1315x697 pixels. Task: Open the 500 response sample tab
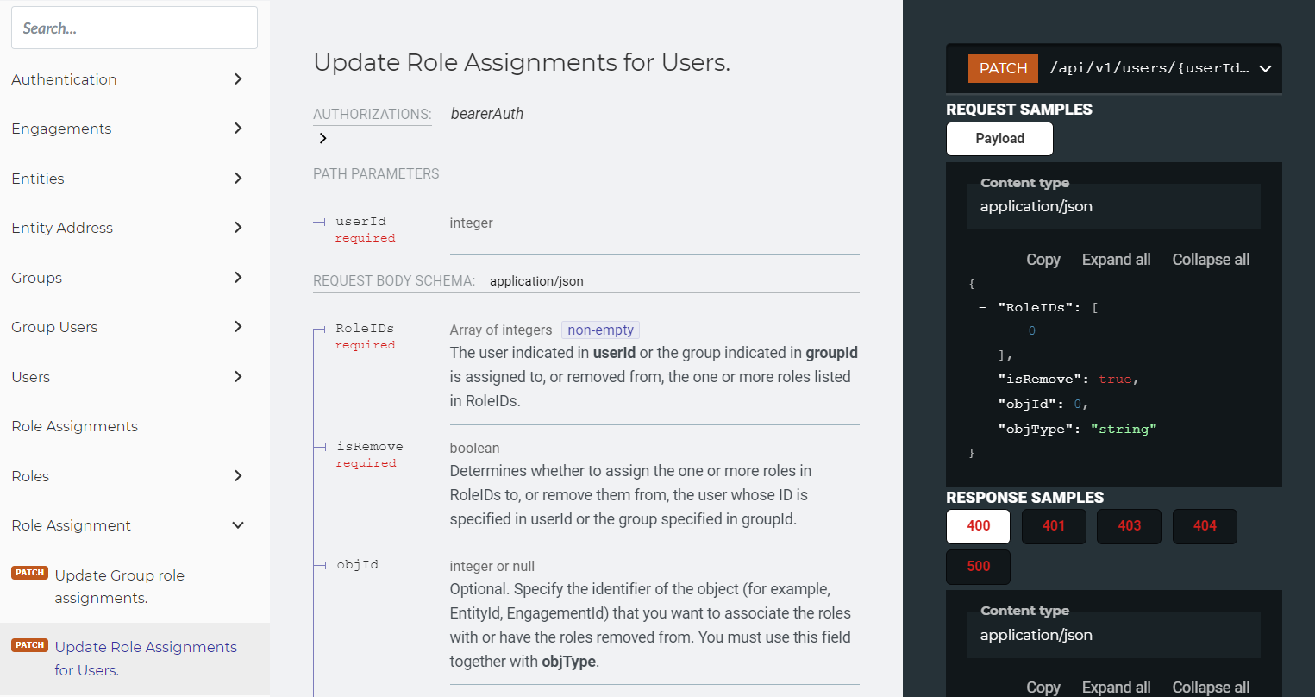[x=978, y=567]
